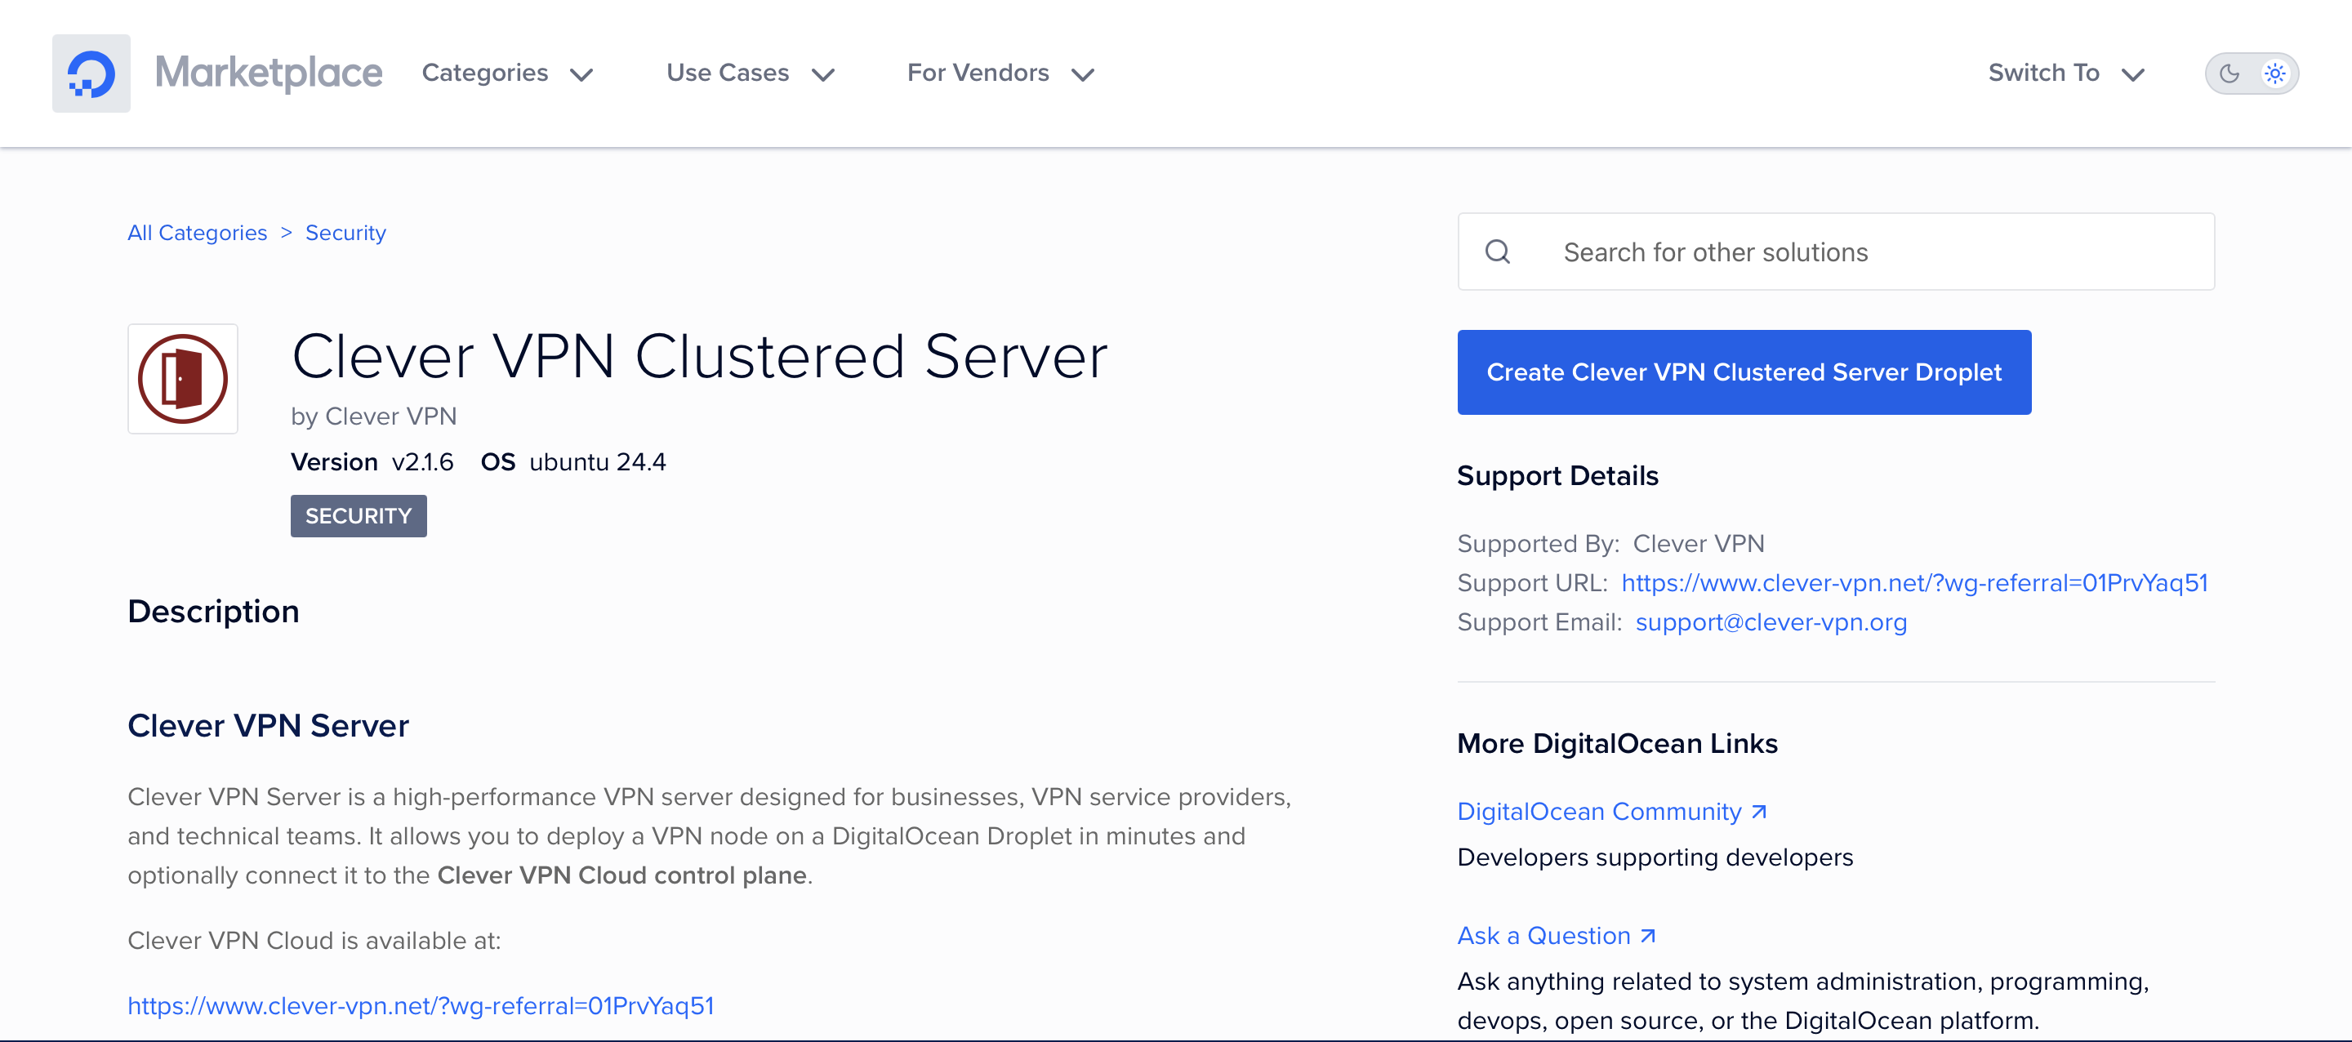Viewport: 2352px width, 1042px height.
Task: Click the Marketplace title text
Action: click(269, 73)
